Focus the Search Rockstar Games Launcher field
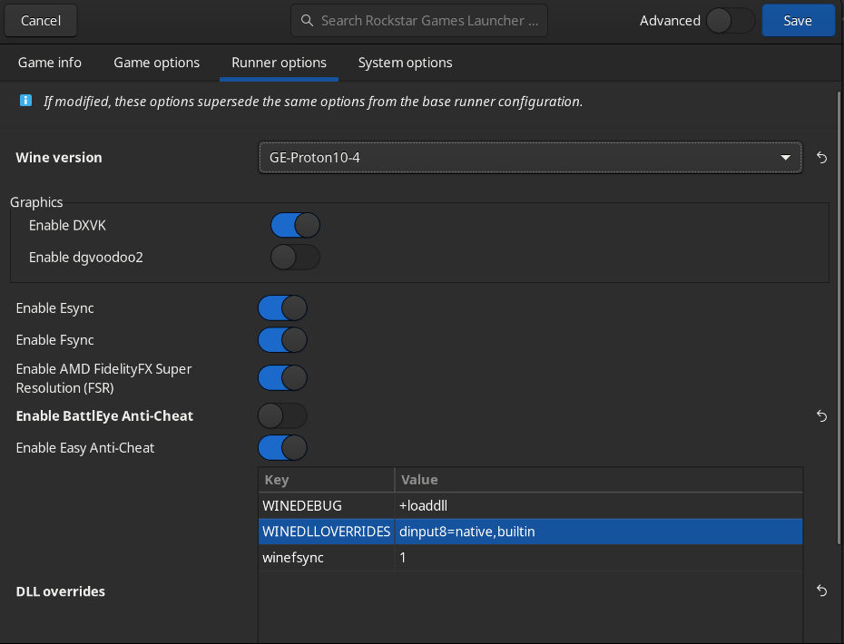The image size is (844, 644). (419, 21)
